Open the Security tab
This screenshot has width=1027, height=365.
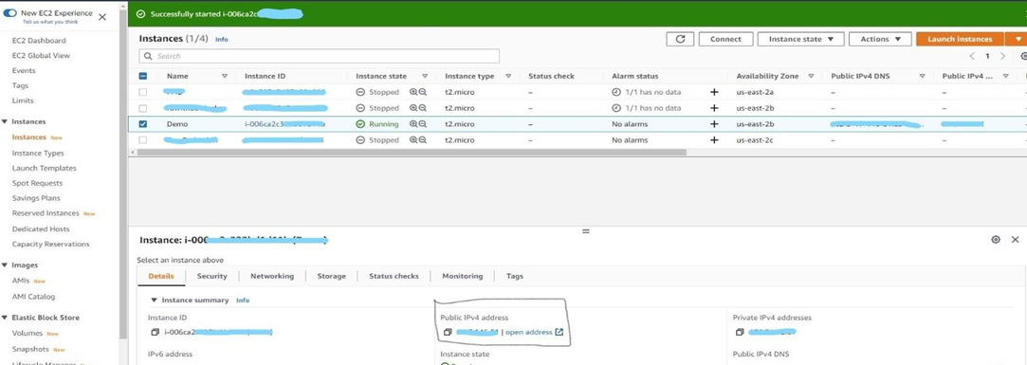pos(212,277)
